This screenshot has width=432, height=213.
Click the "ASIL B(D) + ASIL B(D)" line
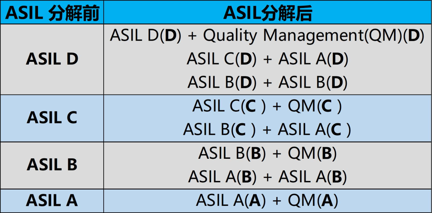tap(268, 83)
